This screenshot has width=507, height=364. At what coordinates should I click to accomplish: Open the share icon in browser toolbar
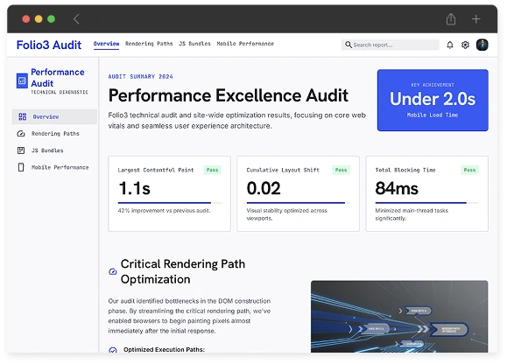click(x=451, y=18)
